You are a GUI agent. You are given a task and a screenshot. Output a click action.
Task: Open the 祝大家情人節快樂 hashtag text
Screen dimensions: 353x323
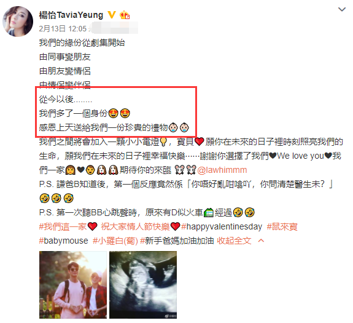[135, 226]
